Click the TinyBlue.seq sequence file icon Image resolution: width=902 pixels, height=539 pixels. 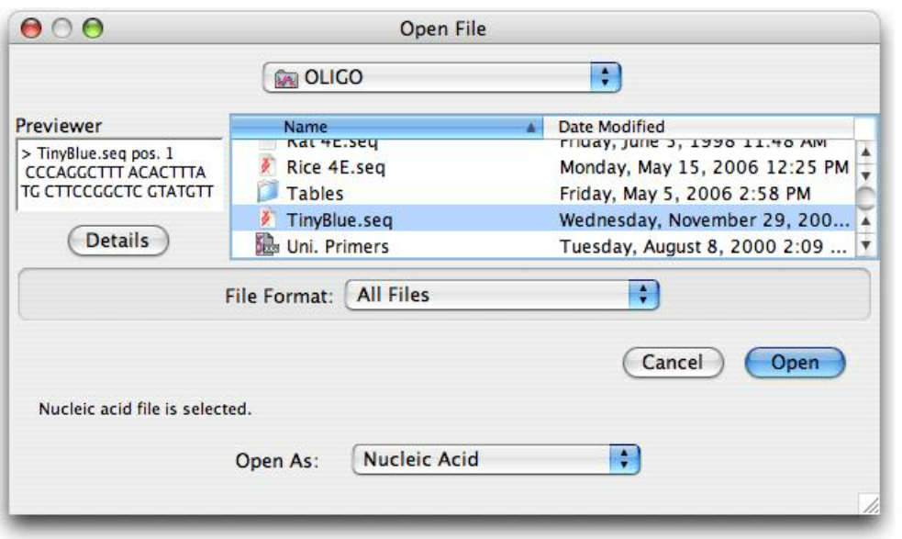(266, 219)
